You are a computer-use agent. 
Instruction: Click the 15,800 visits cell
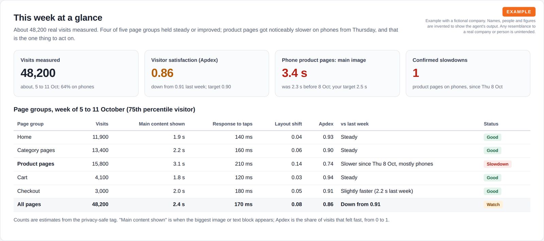(x=100, y=164)
